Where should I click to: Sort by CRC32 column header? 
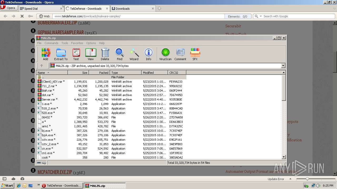pyautogui.click(x=177, y=72)
